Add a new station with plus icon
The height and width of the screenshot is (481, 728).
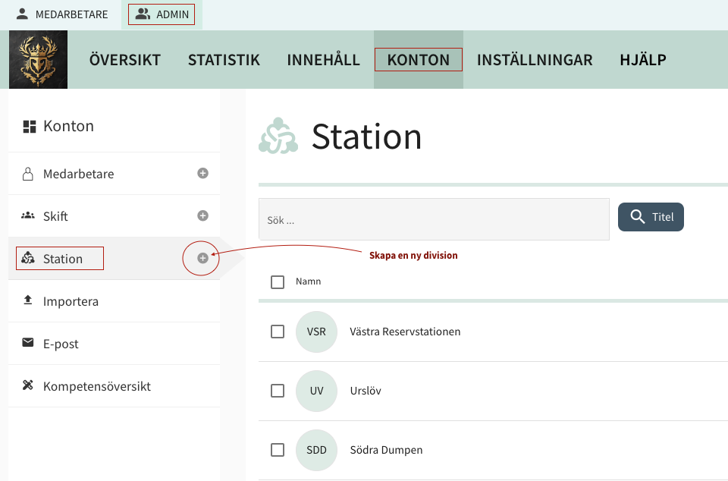(x=202, y=259)
